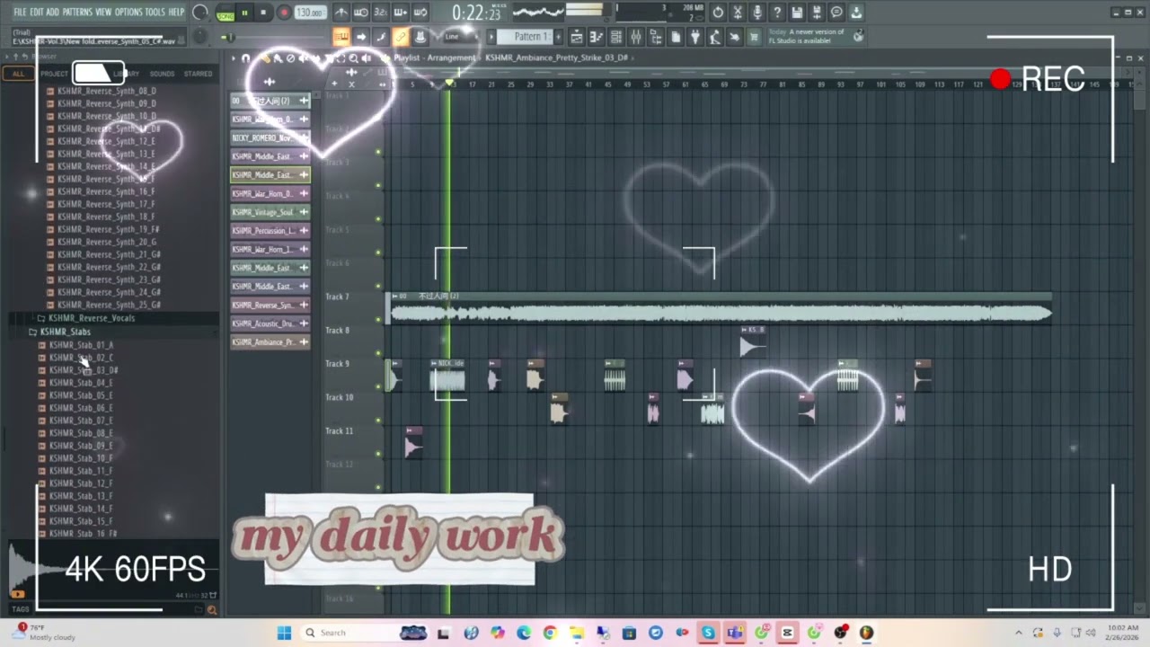1150x647 pixels.
Task: Expand the KSHMR_Reverse_Vocals folder
Action: click(92, 318)
